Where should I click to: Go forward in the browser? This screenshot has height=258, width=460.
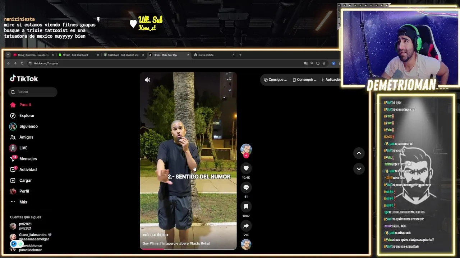coord(15,63)
